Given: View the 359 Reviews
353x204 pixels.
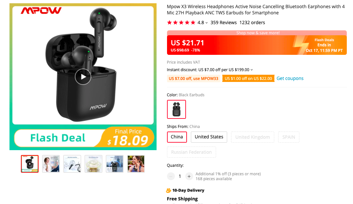Looking at the screenshot, I should point(224,23).
